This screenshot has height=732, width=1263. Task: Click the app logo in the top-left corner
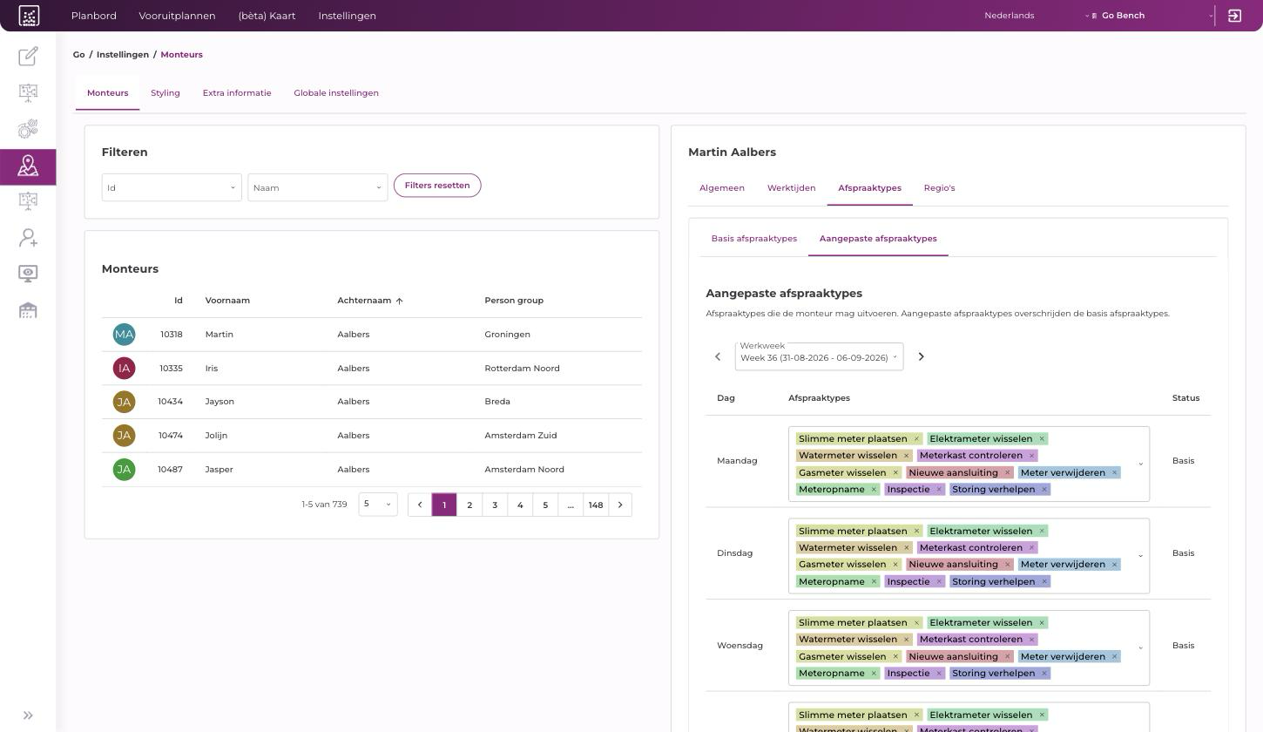(x=29, y=16)
